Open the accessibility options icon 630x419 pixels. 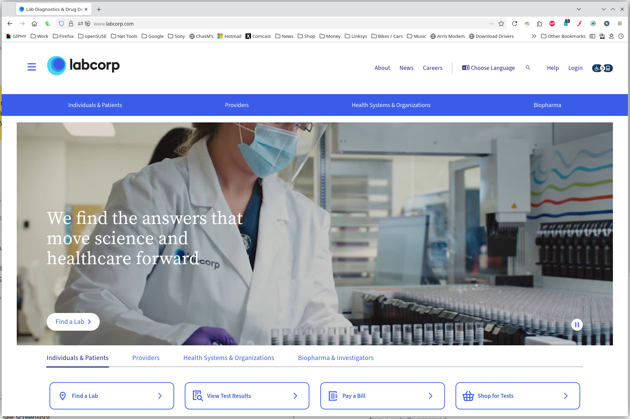[602, 68]
